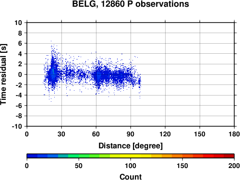Click the x-axis tick label 180
This screenshot has width=240, height=180.
tap(234, 134)
